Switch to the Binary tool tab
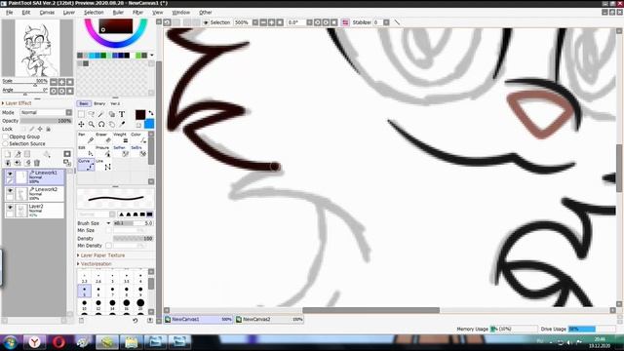Viewport: 624px width, 351px height. pos(99,103)
